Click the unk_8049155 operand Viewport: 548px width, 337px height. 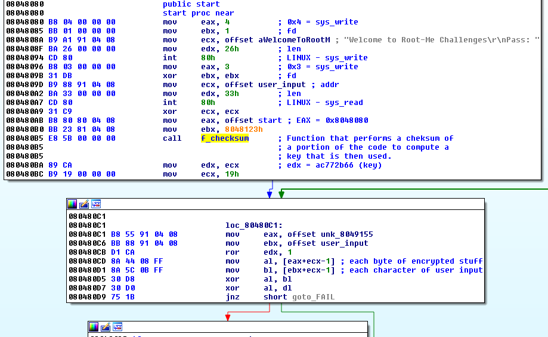click(x=343, y=234)
